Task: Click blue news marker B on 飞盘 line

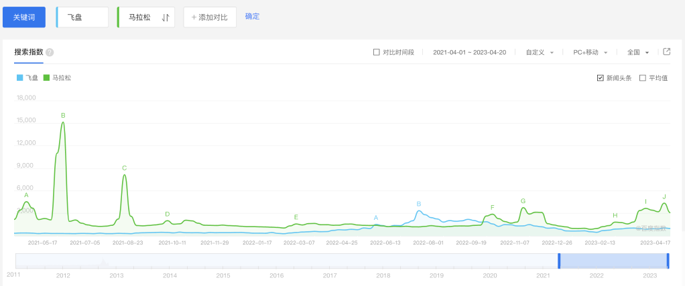Action: pos(418,204)
